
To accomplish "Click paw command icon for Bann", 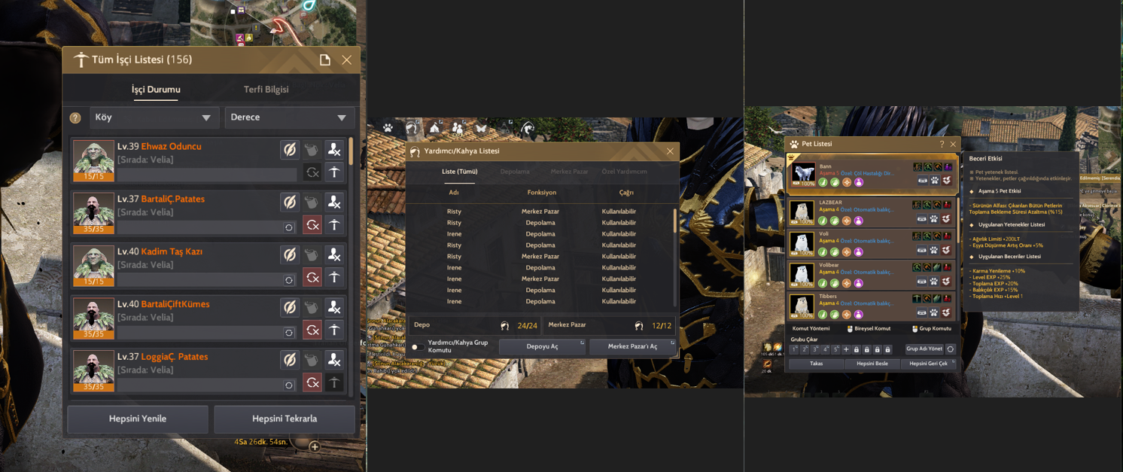I will pyautogui.click(x=935, y=181).
